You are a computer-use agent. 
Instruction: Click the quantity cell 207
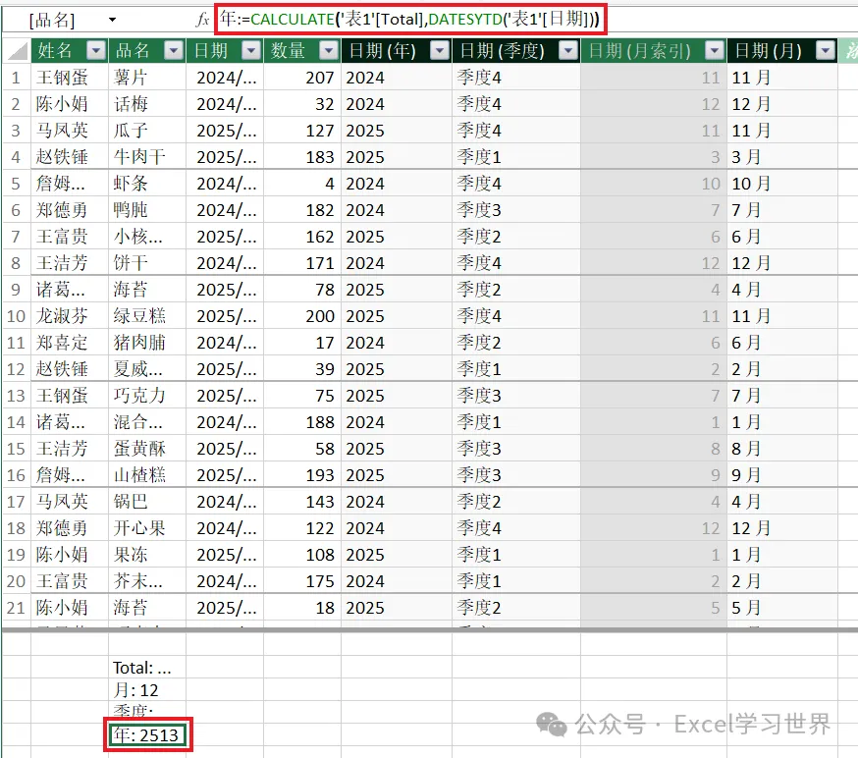[302, 78]
